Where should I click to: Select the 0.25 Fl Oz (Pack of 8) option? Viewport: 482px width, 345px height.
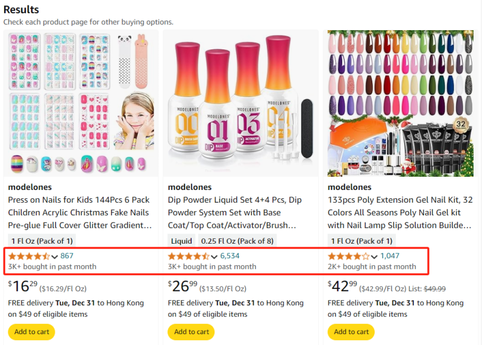(237, 241)
